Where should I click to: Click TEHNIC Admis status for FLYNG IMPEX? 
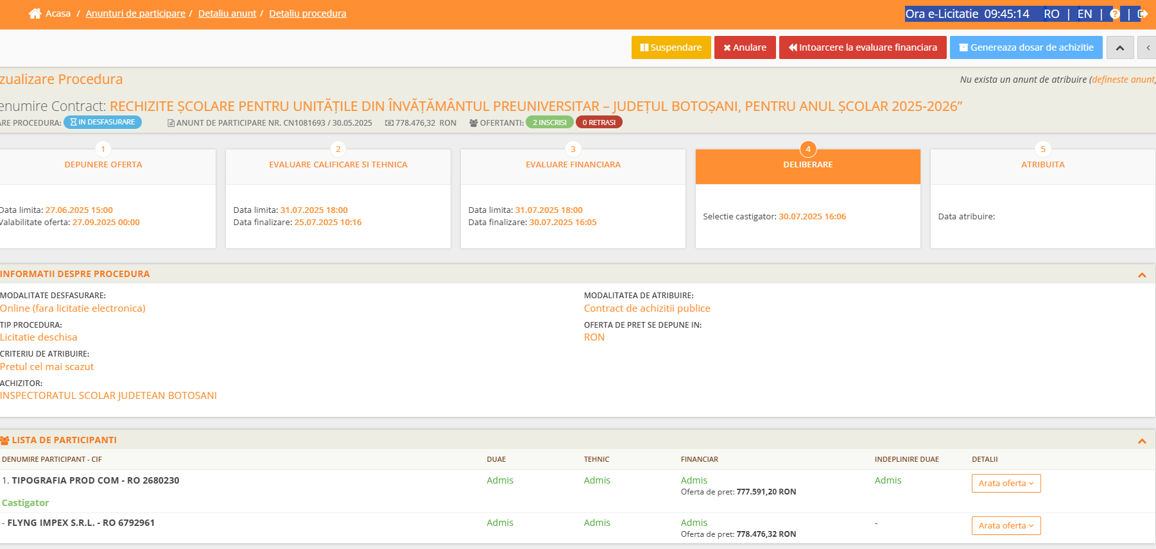(597, 523)
